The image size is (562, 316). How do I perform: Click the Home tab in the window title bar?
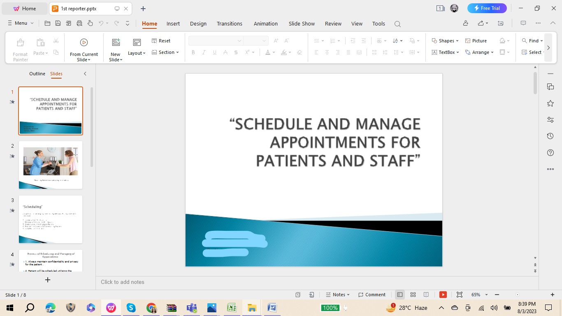click(25, 8)
